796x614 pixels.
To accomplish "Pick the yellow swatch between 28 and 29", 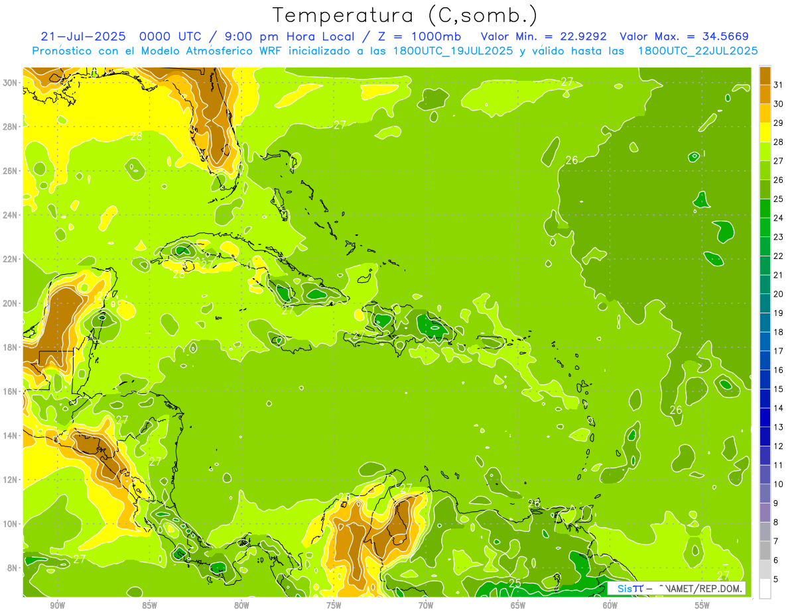I will (x=765, y=132).
